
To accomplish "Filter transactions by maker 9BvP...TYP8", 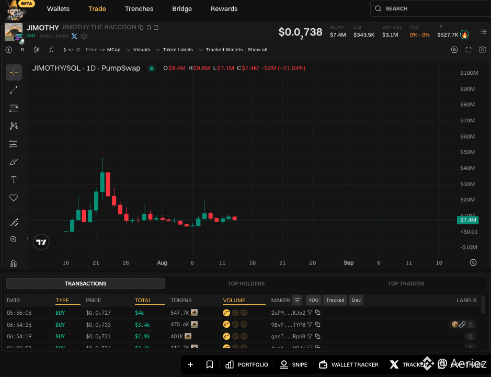I will pyautogui.click(x=310, y=325).
